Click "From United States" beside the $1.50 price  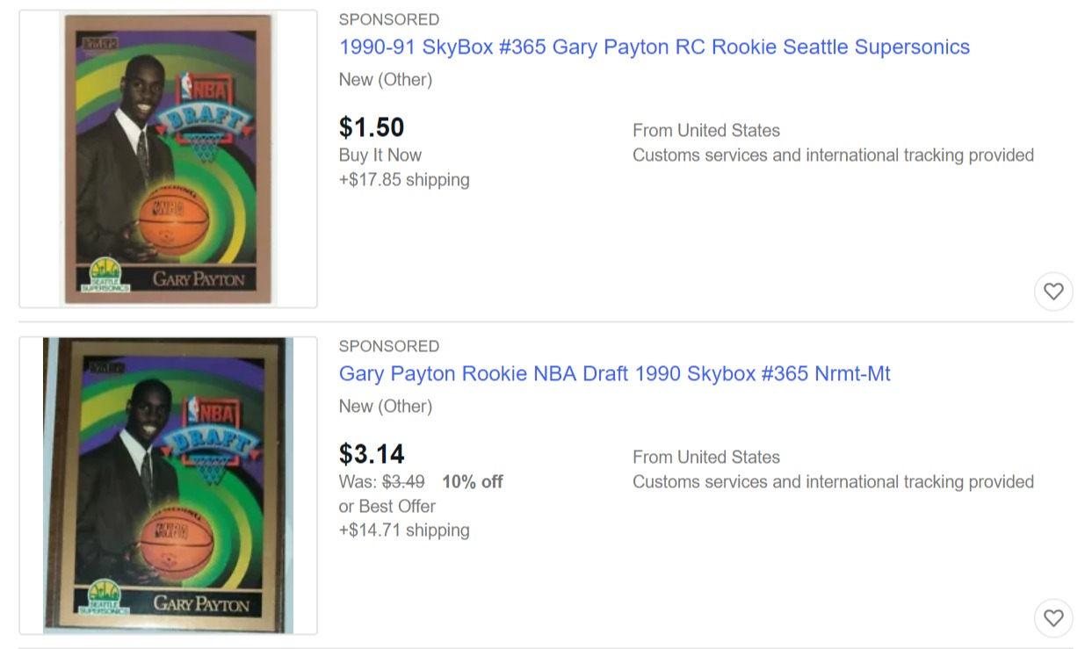[706, 131]
